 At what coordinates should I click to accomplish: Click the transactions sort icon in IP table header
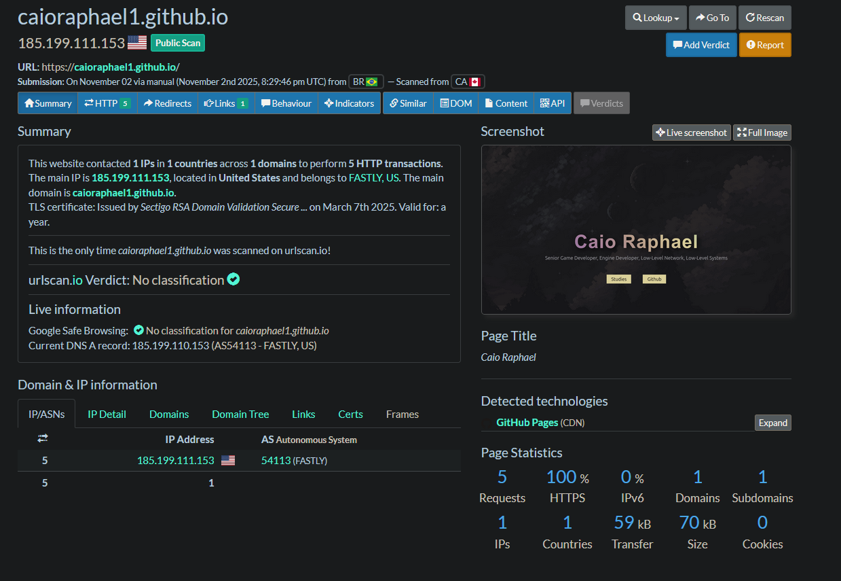pos(42,439)
